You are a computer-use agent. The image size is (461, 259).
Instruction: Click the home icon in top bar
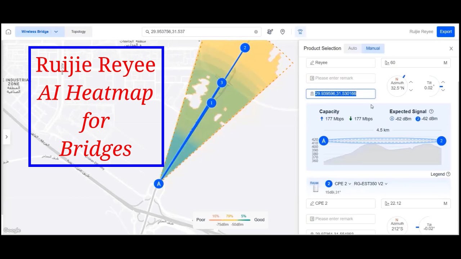tap(8, 32)
